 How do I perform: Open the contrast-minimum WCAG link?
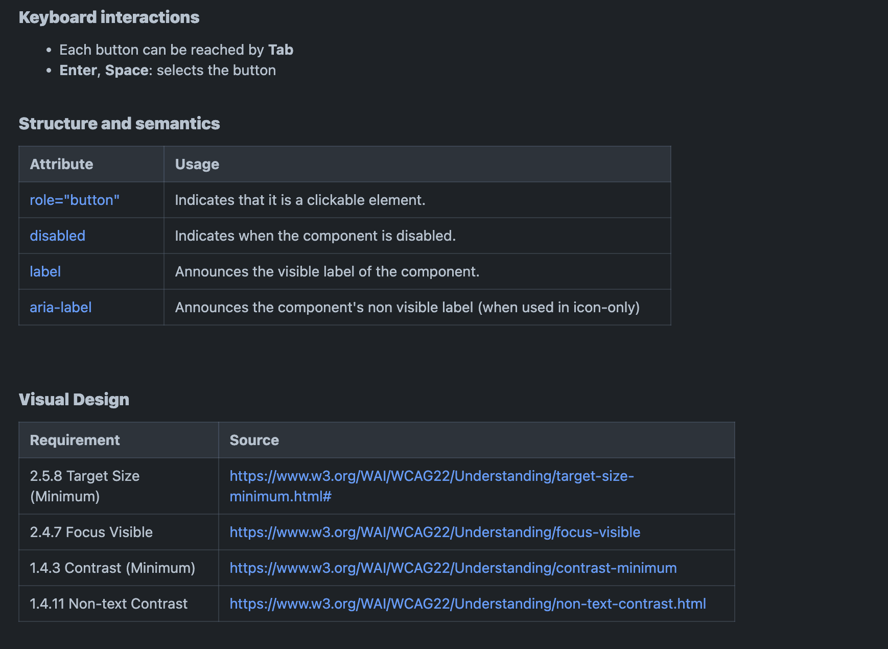tap(453, 568)
